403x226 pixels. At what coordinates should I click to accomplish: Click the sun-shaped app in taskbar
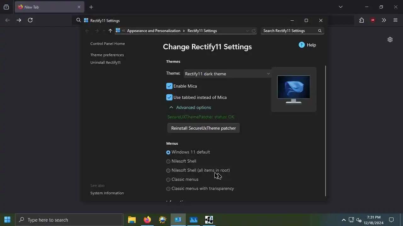coord(163,220)
